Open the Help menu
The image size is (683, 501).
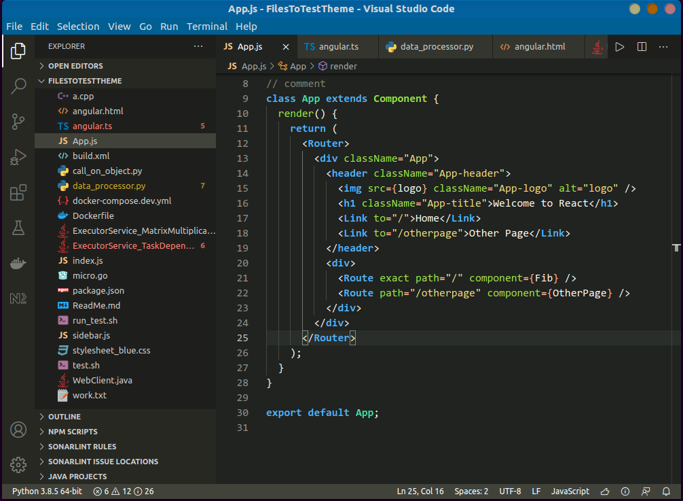pos(246,27)
